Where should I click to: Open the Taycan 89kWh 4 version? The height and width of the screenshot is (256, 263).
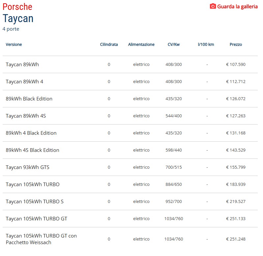click(24, 82)
